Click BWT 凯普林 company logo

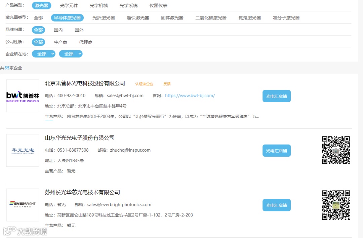23,96
